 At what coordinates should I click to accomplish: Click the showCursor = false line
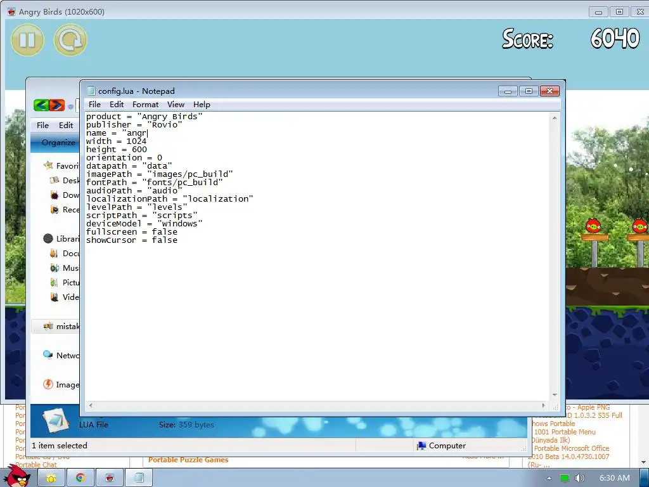132,240
